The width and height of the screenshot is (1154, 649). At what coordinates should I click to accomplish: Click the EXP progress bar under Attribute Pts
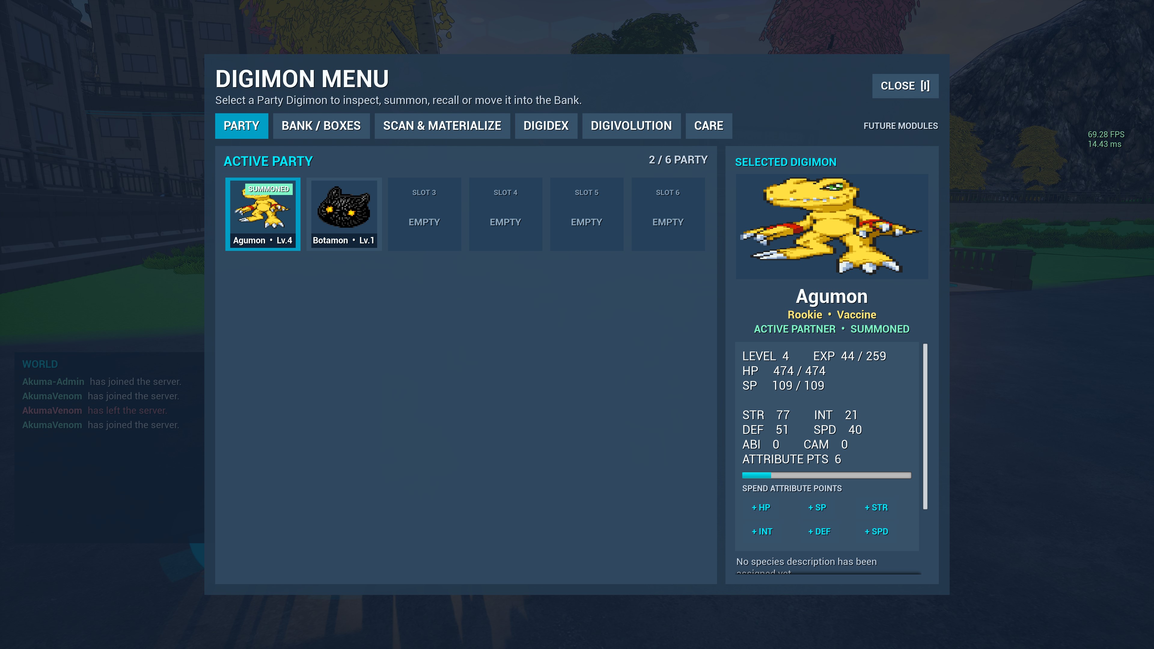point(826,475)
